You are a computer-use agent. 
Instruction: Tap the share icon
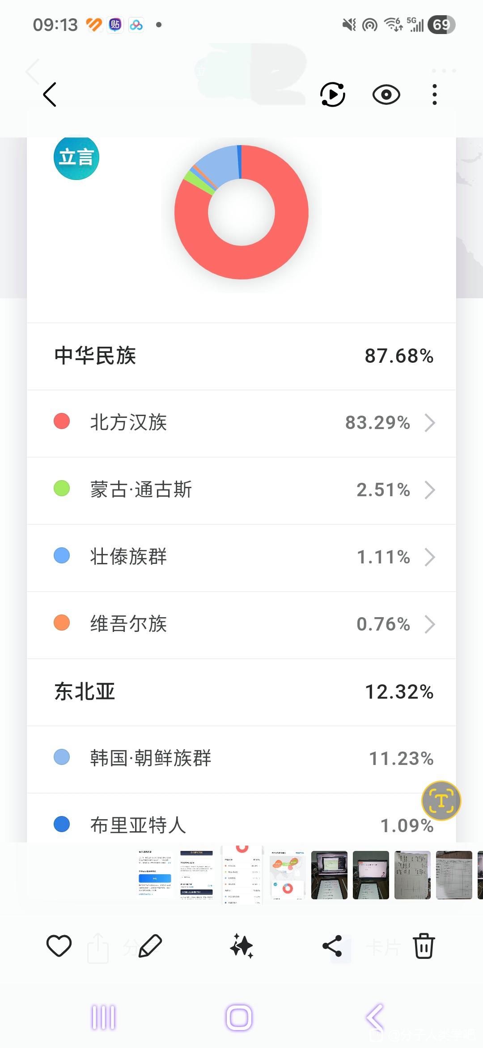(x=332, y=946)
